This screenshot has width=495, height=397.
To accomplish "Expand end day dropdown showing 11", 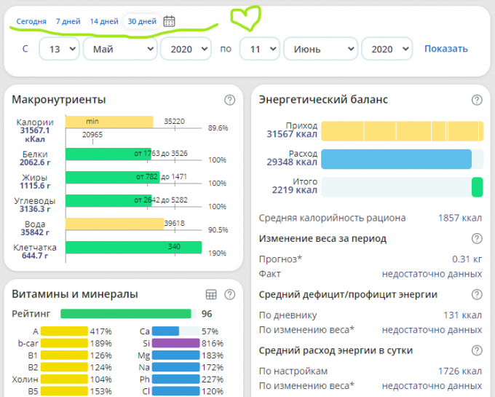I will [x=259, y=49].
